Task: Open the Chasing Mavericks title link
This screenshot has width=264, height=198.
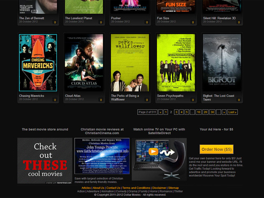Action: (32, 96)
